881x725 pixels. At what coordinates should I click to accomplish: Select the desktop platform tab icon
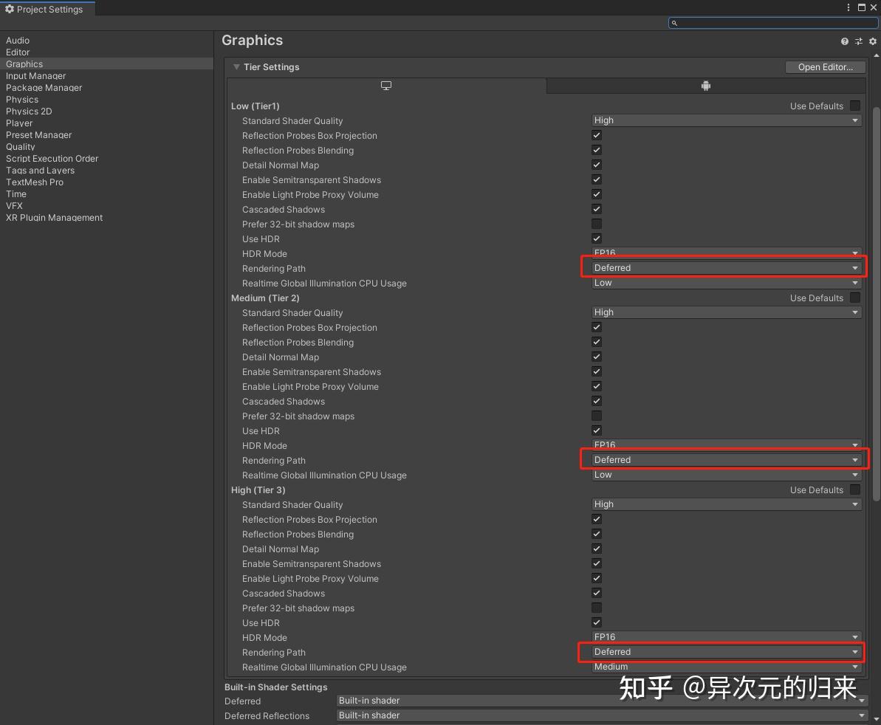coord(385,86)
